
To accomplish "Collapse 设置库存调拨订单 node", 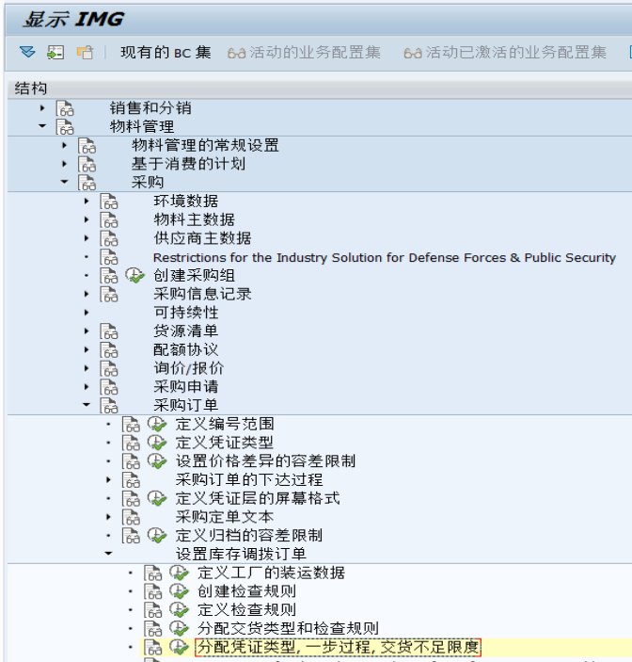I will (x=108, y=554).
